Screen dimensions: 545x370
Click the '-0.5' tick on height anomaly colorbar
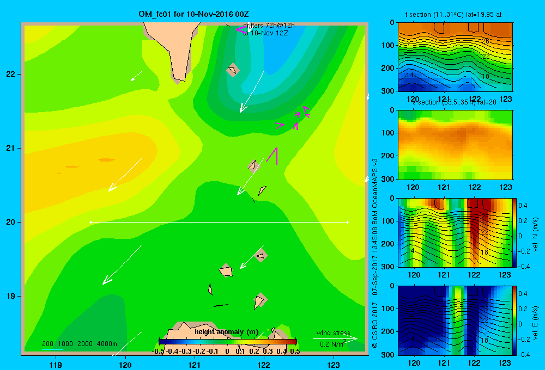coord(158,351)
